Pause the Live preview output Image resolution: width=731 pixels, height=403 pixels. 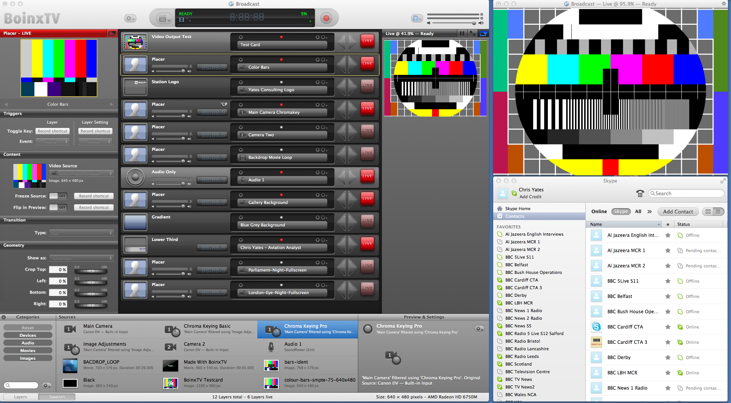click(x=462, y=34)
